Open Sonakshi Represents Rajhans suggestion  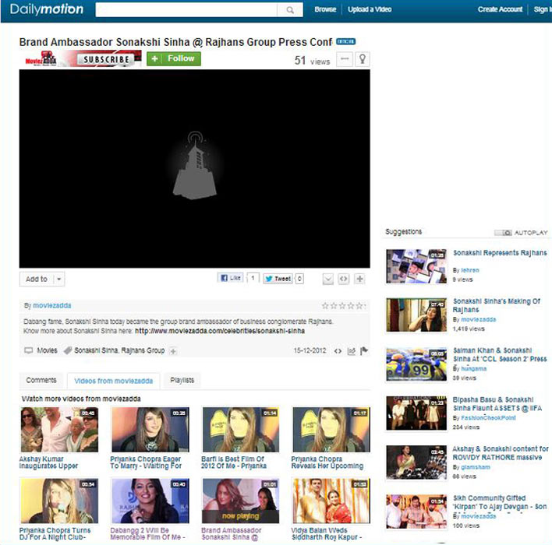pos(500,253)
